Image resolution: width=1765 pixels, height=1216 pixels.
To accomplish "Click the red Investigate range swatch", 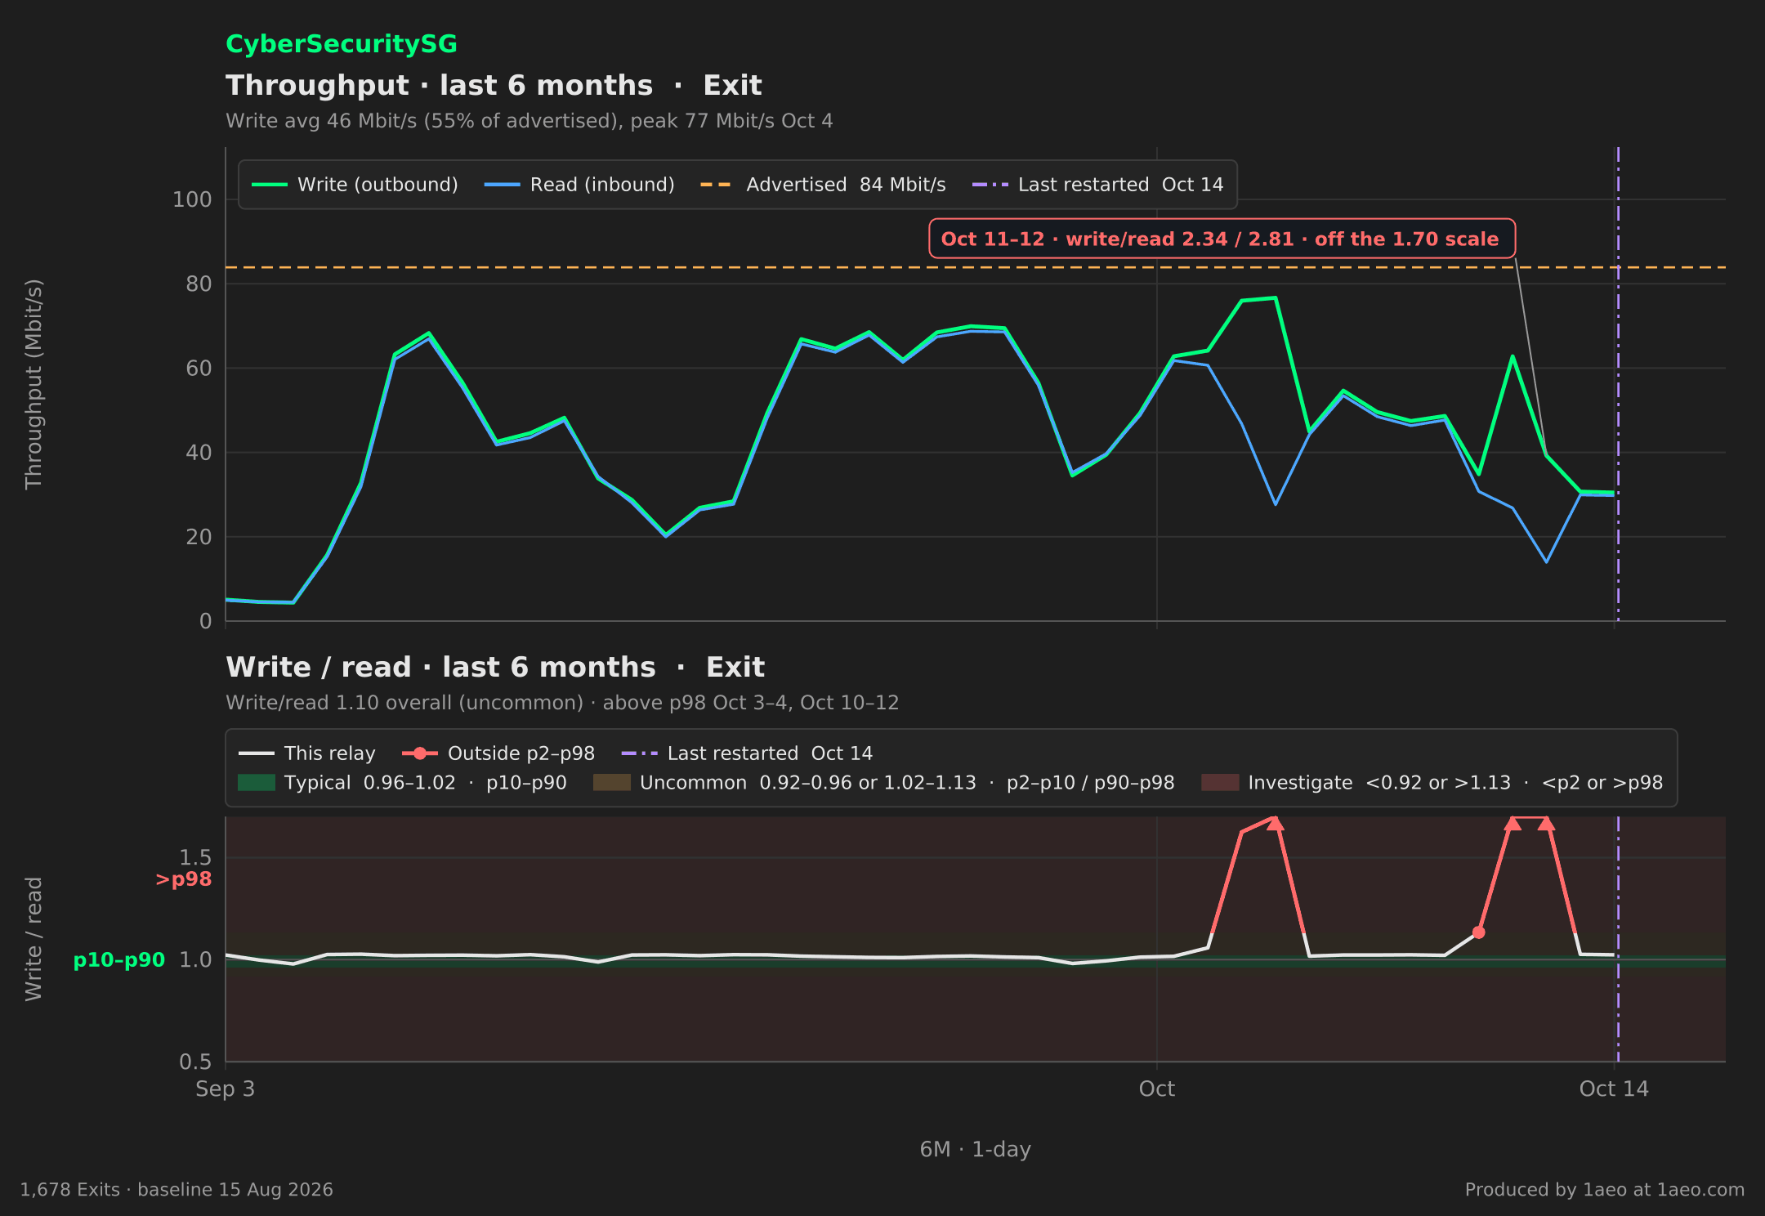I will (x=1220, y=783).
